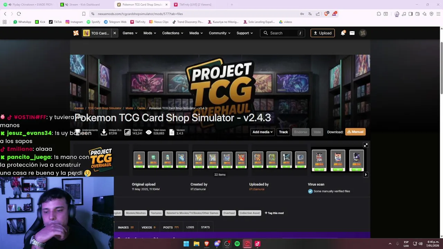Viewport: 443px width, 249px height.
Task: Switch to Stream - Kick Dashboard tab
Action: [84, 4]
